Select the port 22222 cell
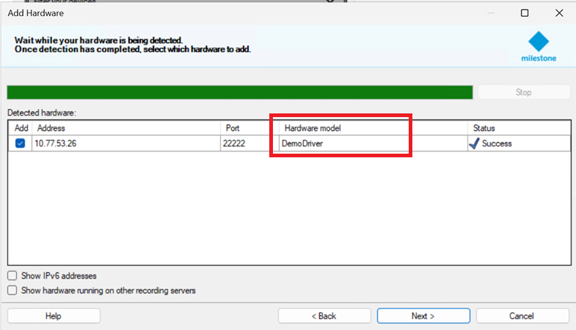Viewport: 576px width, 330px height. (x=249, y=143)
